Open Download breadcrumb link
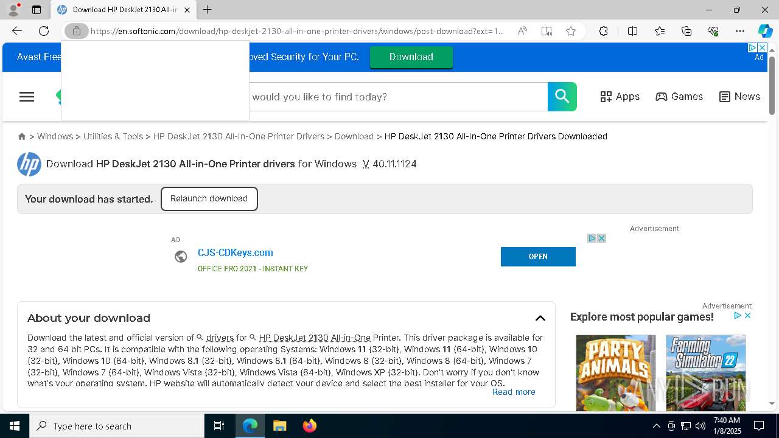 [x=354, y=136]
